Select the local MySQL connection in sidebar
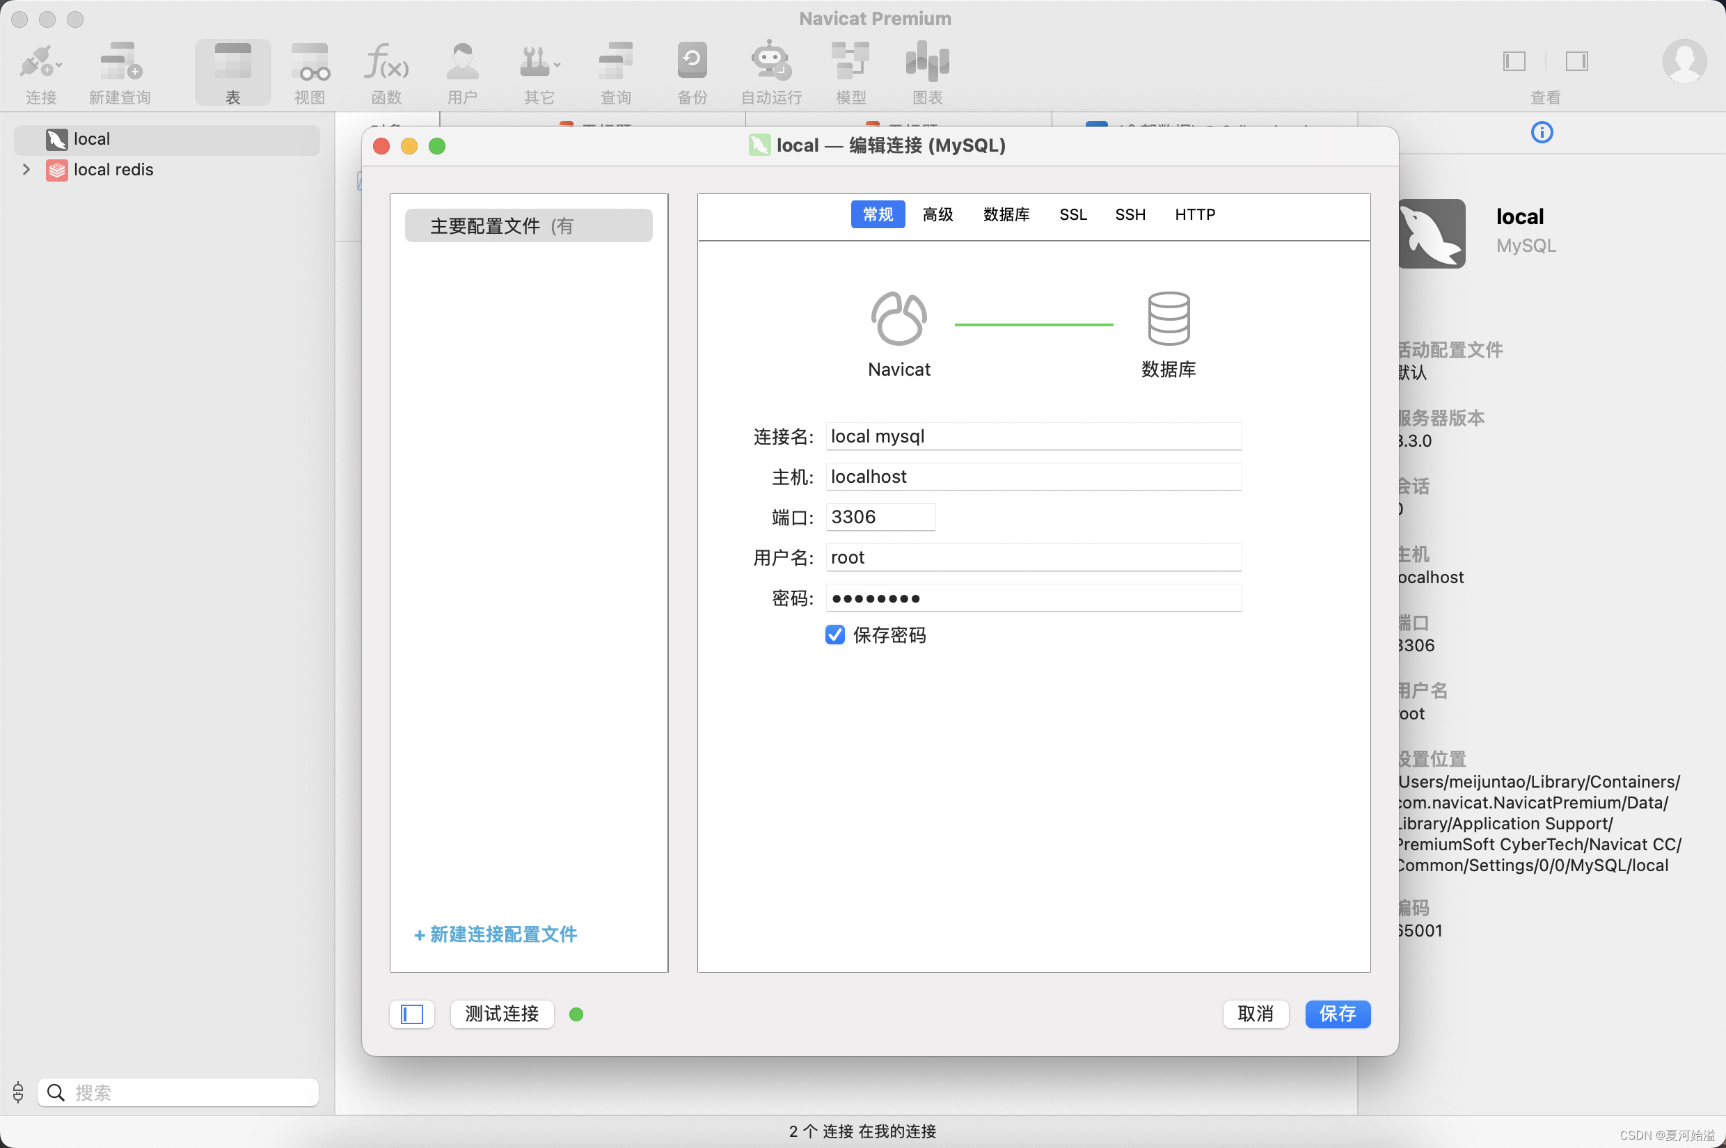The image size is (1726, 1148). pos(167,139)
